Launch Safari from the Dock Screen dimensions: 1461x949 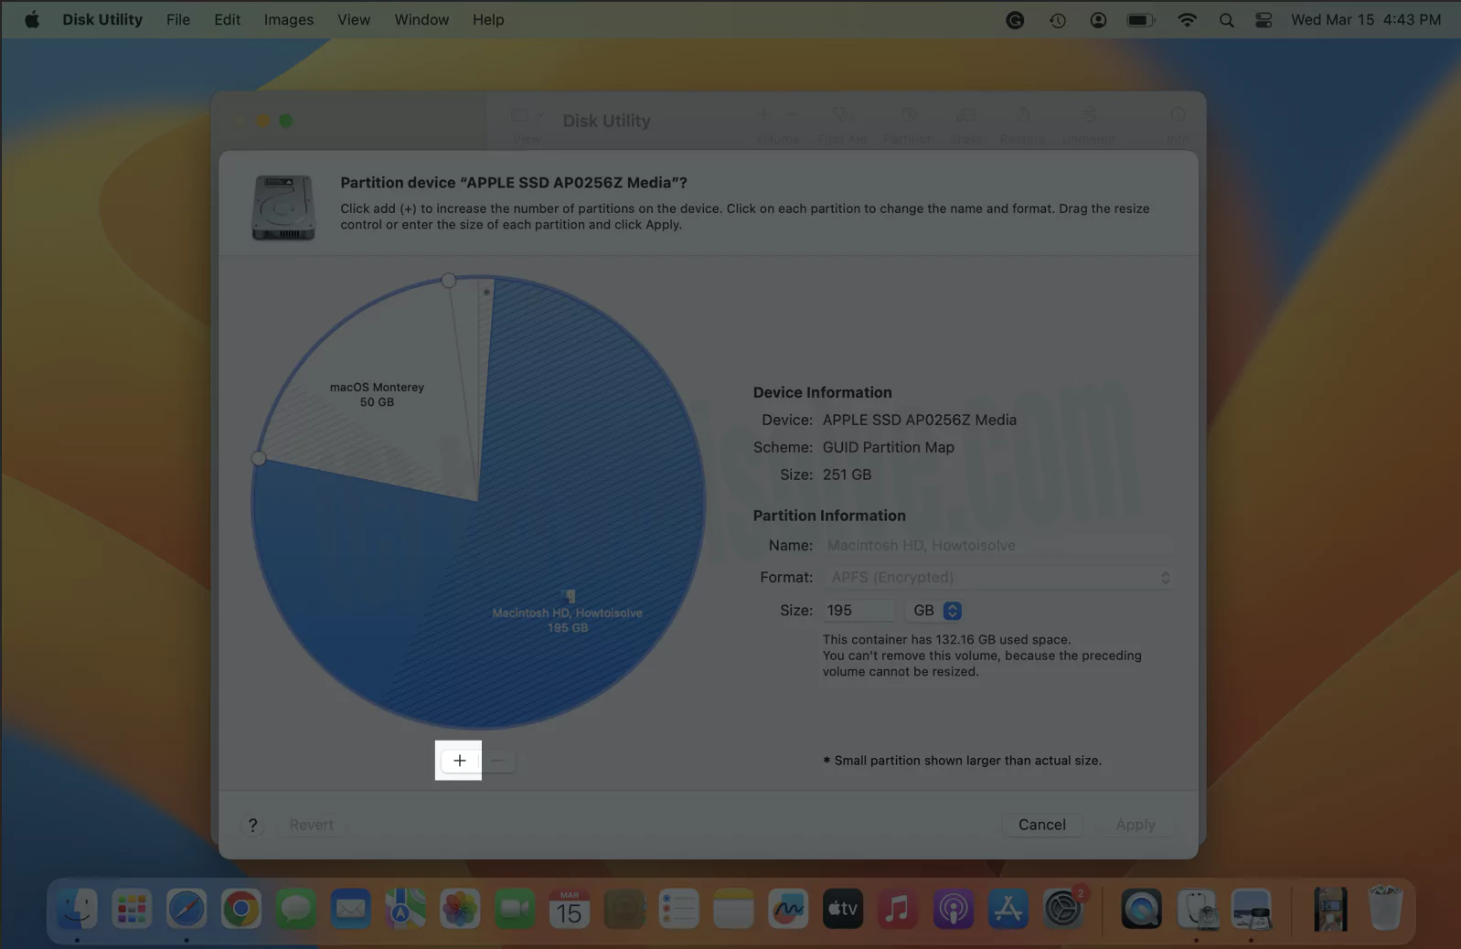coord(187,910)
